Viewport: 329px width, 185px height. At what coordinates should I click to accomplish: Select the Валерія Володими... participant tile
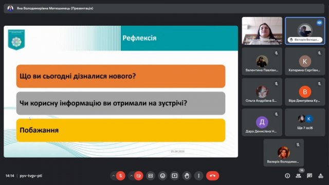(283, 153)
